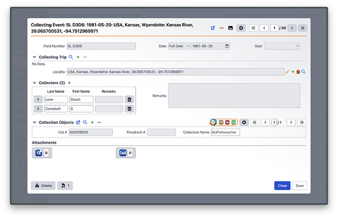Open CE attachments button
Viewport: 338px width, 218px height.
click(42, 153)
